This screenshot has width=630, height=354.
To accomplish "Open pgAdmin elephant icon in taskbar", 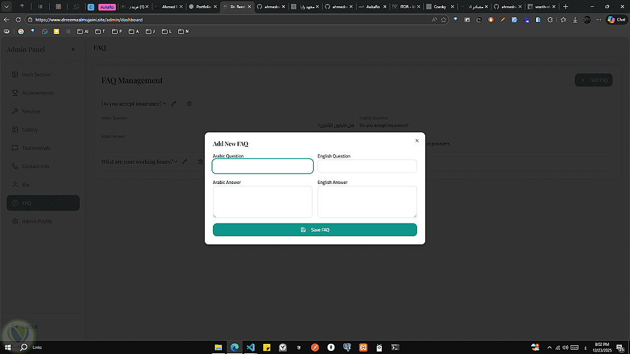I will click(x=347, y=347).
